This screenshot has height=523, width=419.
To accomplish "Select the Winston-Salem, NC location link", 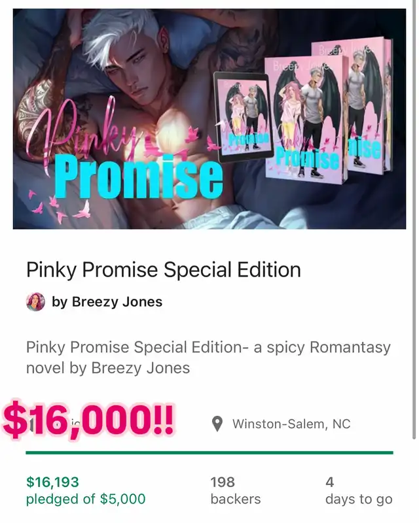I will pyautogui.click(x=291, y=424).
